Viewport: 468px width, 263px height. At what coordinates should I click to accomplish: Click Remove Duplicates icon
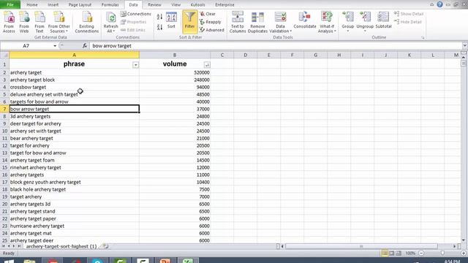click(257, 22)
